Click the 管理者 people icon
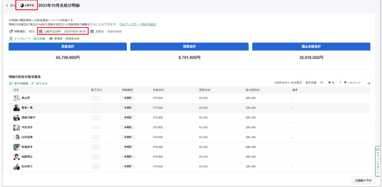 [51, 38]
